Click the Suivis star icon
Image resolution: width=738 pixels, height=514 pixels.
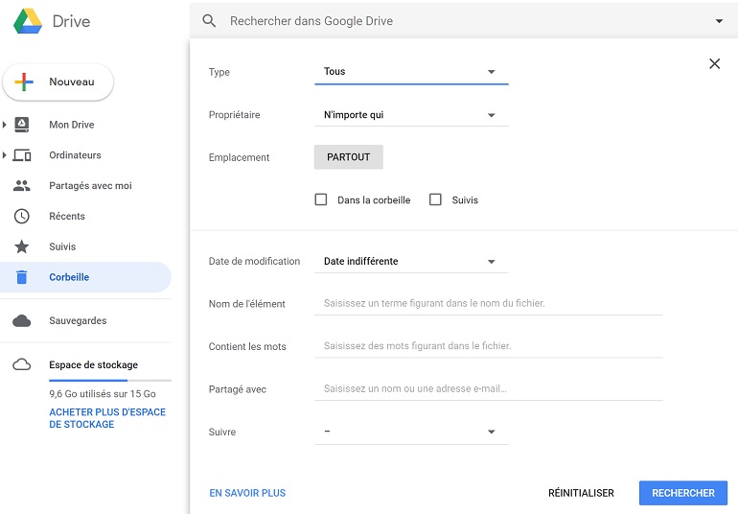pos(22,246)
